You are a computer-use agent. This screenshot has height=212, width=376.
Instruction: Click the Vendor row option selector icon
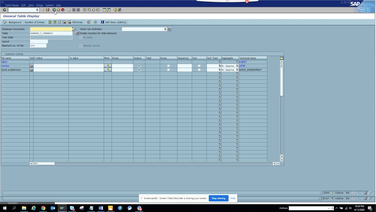pos(31,66)
